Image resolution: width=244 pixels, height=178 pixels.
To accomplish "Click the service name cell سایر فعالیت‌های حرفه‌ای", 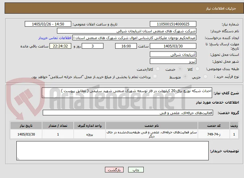I will point(151,134).
